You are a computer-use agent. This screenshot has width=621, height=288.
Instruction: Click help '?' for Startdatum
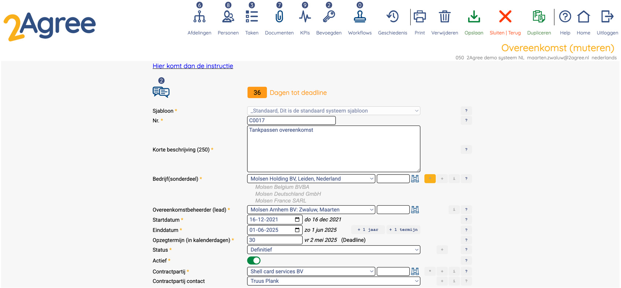466,220
